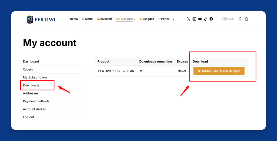Image resolution: width=277 pixels, height=141 pixels.
Task: Select Downloads in the account sidebar
Action: pos(31,85)
